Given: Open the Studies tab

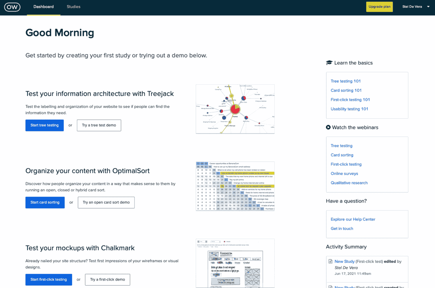Looking at the screenshot, I should tap(74, 7).
